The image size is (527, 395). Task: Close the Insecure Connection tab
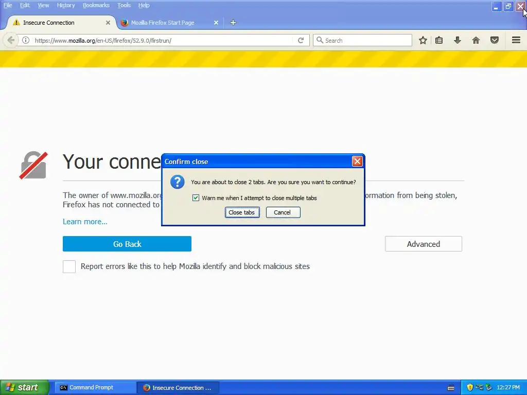click(x=108, y=23)
